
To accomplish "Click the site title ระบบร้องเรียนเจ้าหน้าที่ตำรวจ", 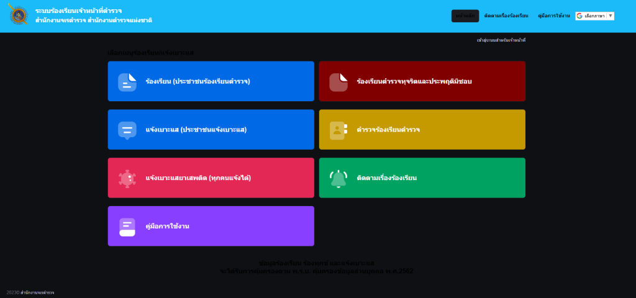I will [78, 11].
